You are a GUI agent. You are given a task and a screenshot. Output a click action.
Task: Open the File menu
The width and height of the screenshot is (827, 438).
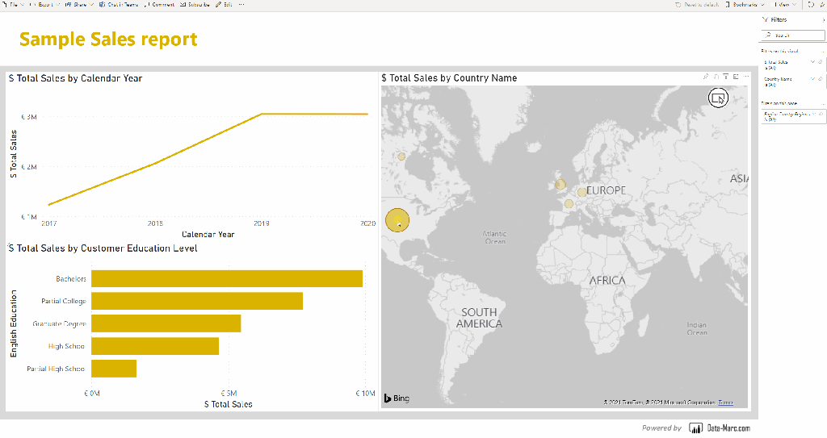point(13,5)
